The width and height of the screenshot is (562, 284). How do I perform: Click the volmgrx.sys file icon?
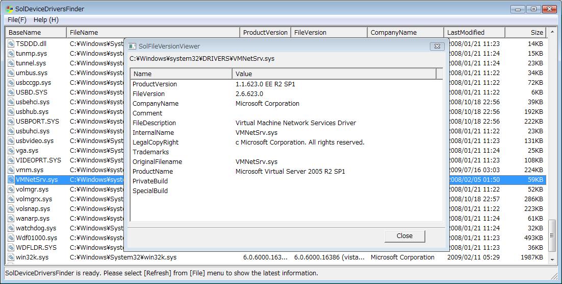click(11, 199)
